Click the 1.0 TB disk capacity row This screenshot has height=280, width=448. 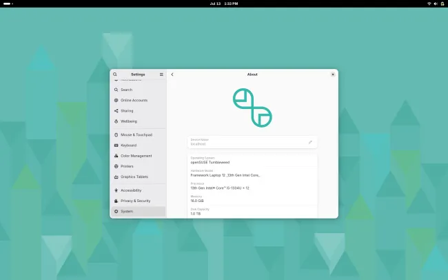click(x=252, y=212)
